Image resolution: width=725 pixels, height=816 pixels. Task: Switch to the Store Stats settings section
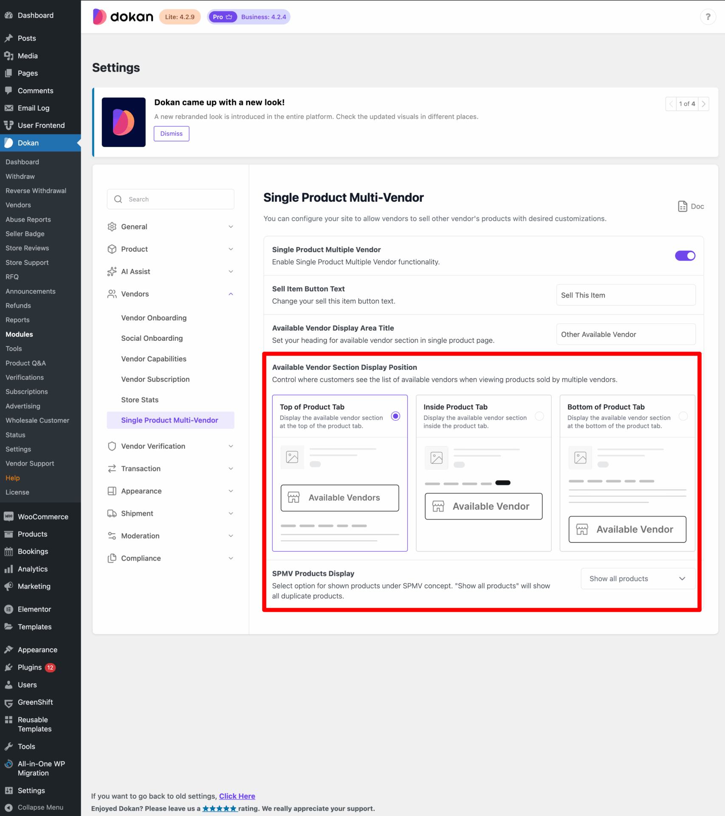(139, 399)
